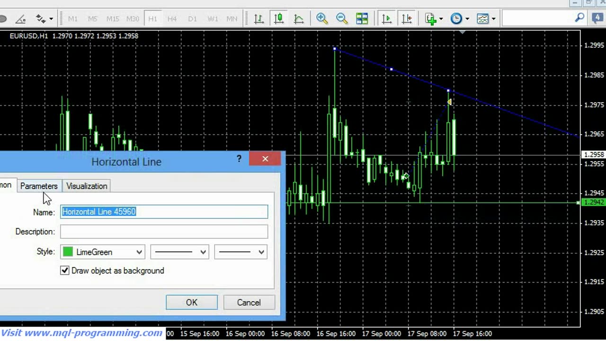Click the search magnifier icon

579,18
